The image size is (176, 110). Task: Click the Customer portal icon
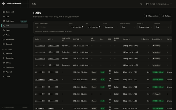3,108
